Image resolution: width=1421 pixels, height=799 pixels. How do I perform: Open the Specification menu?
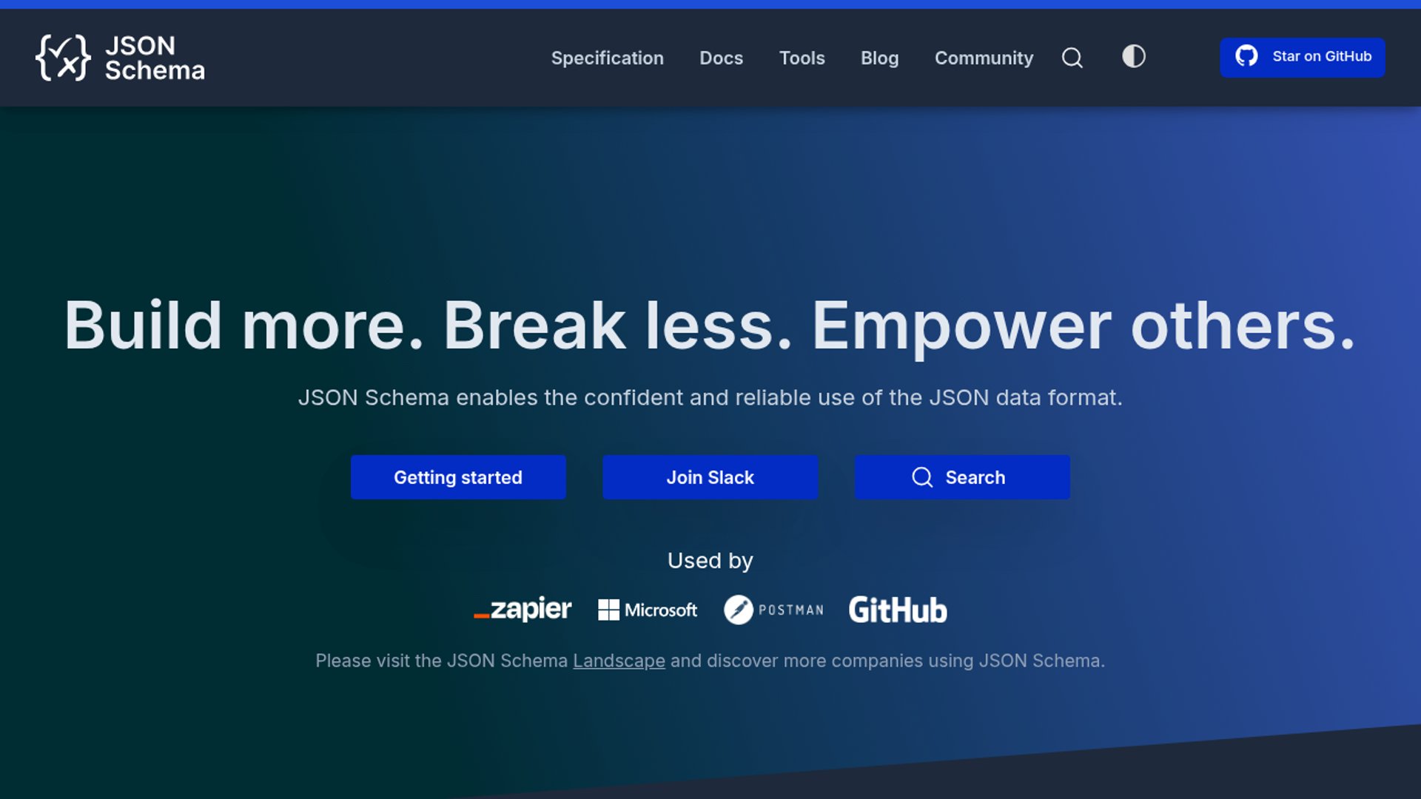pyautogui.click(x=608, y=58)
